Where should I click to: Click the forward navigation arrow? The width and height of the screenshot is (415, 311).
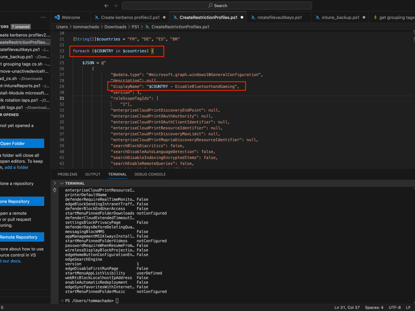pyautogui.click(x=115, y=6)
